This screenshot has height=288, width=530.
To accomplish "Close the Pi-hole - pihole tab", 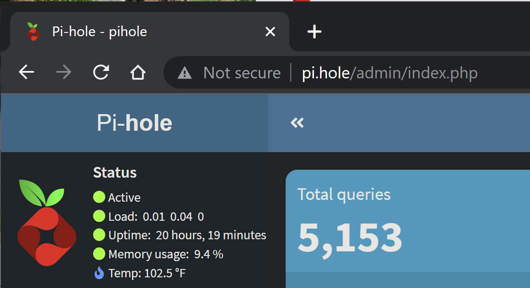I will coord(270,32).
